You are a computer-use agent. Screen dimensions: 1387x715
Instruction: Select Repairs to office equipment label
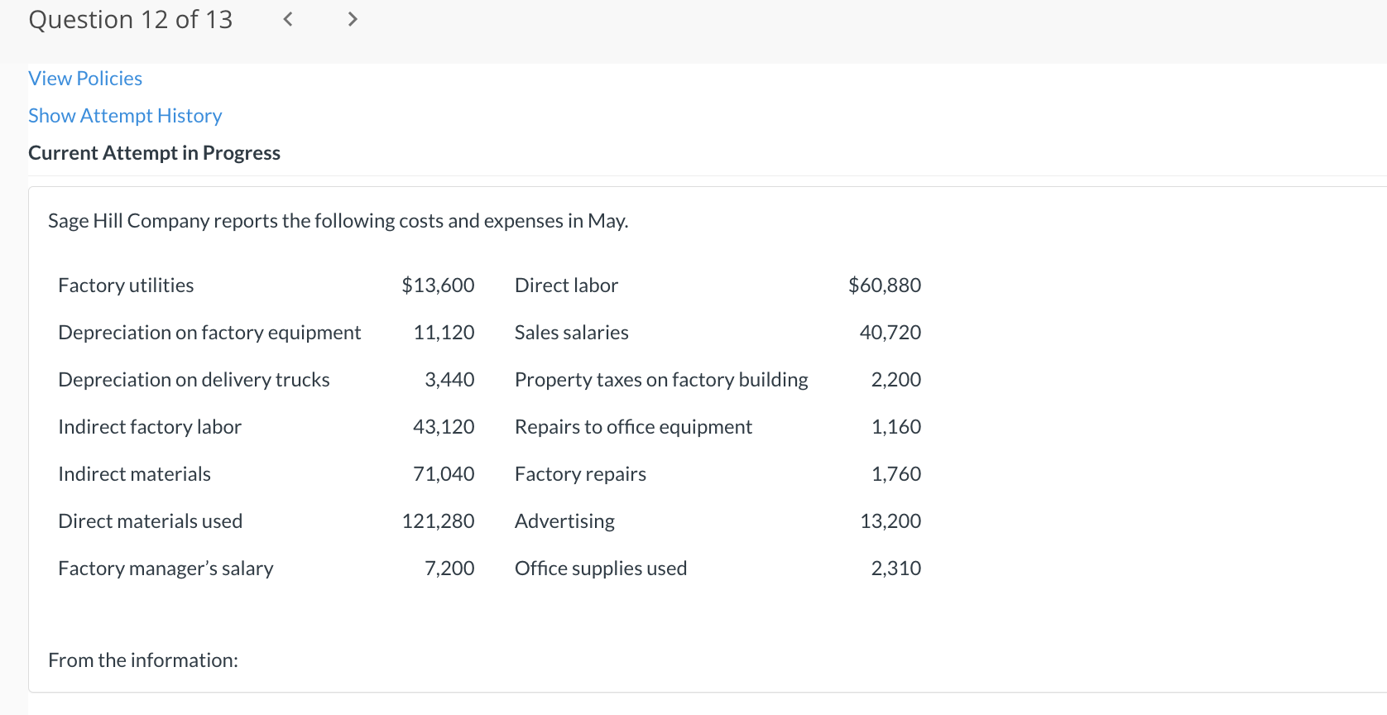coord(633,427)
